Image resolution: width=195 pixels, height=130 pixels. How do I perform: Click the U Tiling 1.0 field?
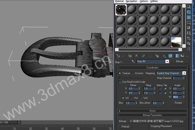tap(148, 89)
